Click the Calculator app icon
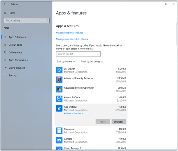The image size is (178, 151). [x=59, y=131]
